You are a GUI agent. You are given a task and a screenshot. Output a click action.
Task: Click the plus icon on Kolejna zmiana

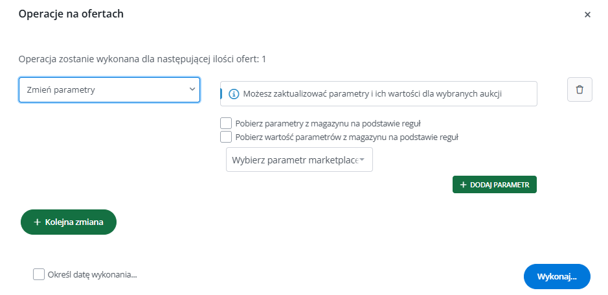pos(37,222)
